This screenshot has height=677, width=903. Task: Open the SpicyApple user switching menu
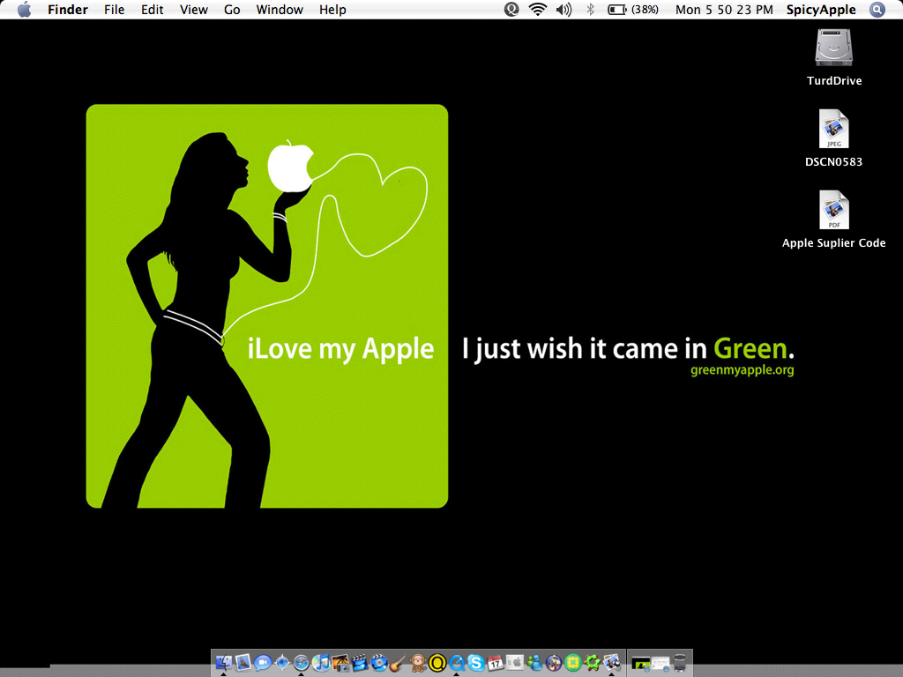(x=821, y=10)
